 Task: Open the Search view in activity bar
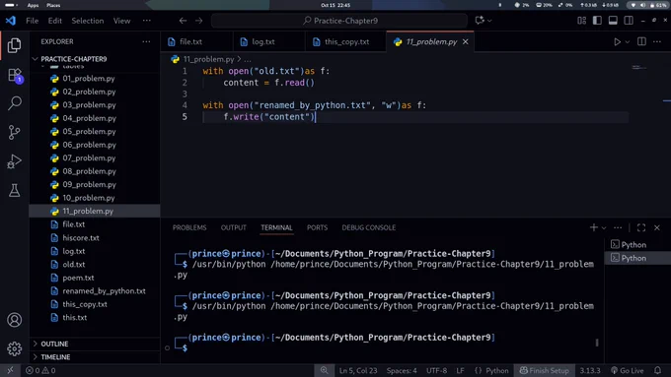click(x=15, y=103)
